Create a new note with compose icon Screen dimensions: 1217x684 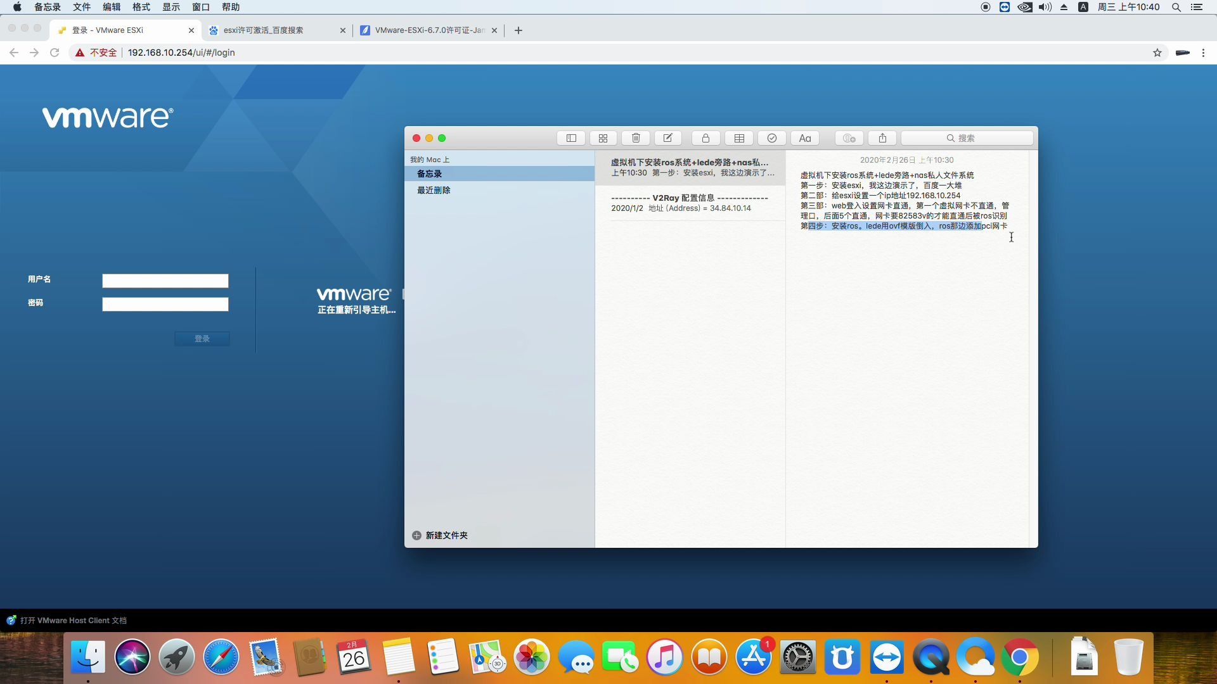(667, 138)
